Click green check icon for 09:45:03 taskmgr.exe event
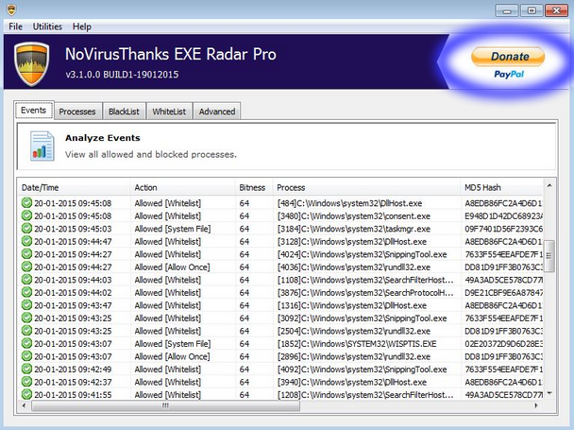The height and width of the screenshot is (430, 574). (x=26, y=229)
